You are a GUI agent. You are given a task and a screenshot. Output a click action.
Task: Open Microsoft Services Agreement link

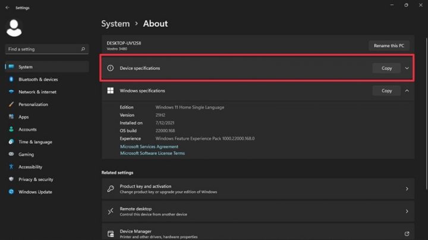click(x=149, y=146)
